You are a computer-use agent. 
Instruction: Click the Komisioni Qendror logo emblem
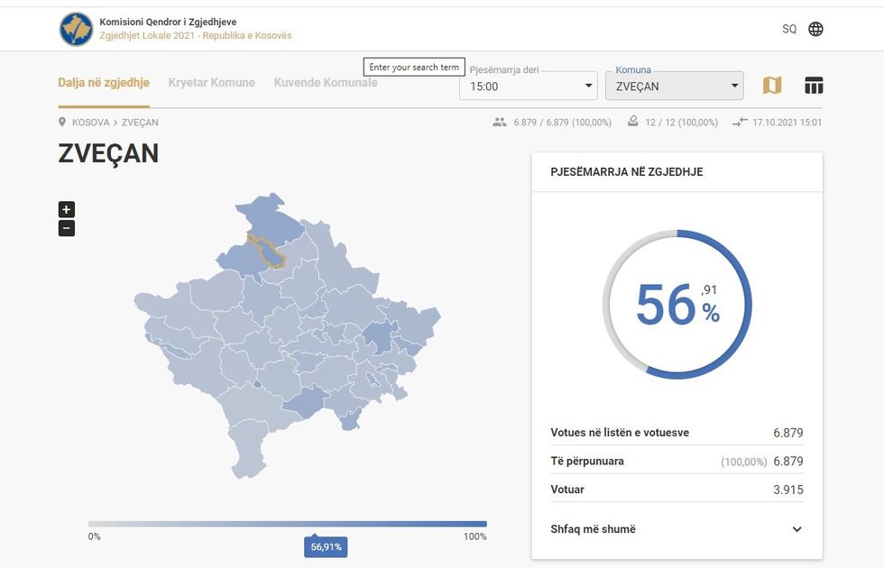point(76,29)
